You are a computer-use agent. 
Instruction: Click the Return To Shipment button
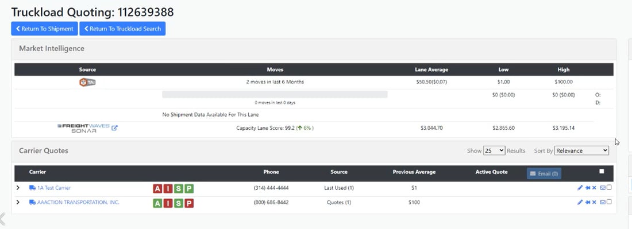[x=44, y=29]
